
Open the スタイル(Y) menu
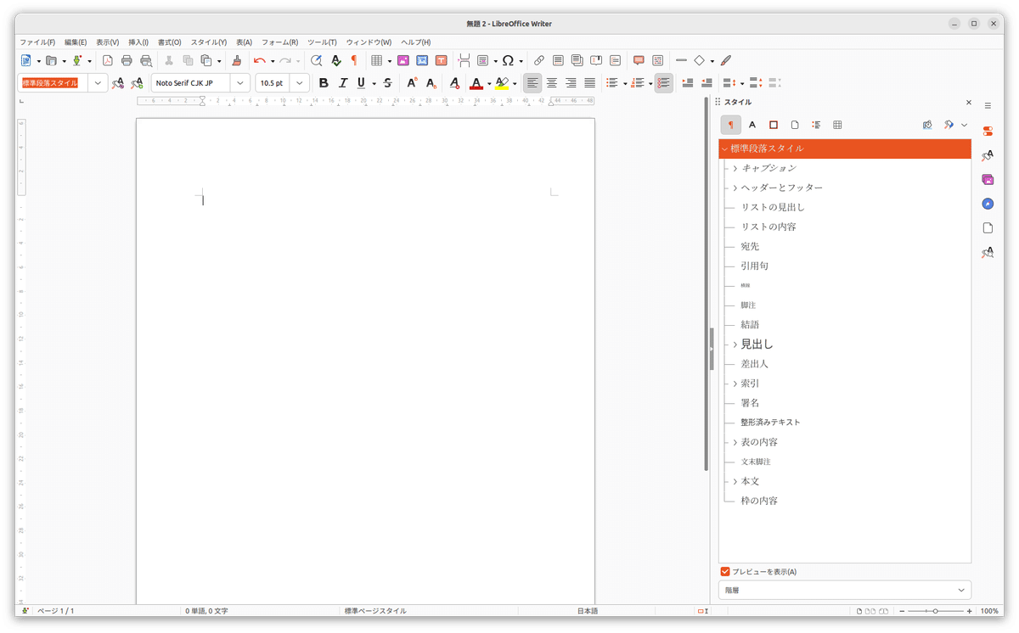(x=209, y=42)
